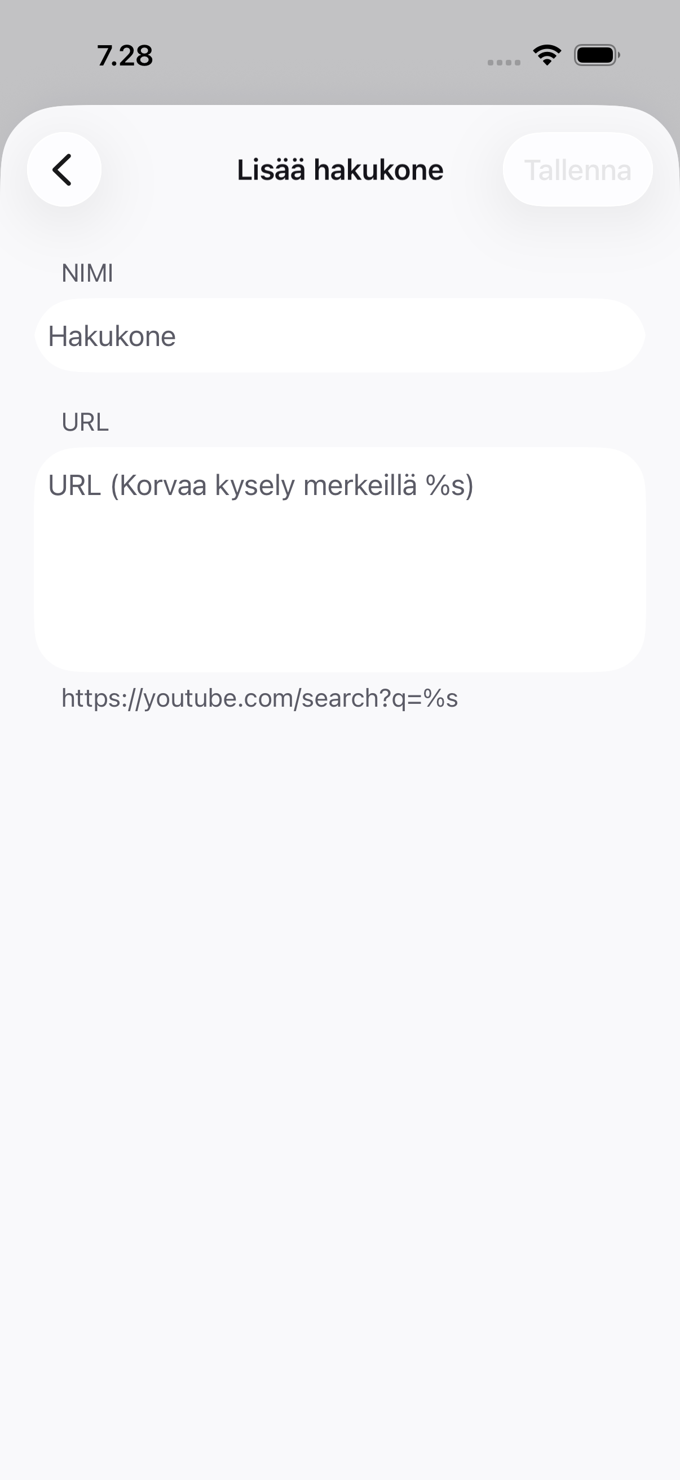Screen dimensions: 680x1480
Task: Click inside the empty lower part of URL box
Action: (x=339, y=598)
